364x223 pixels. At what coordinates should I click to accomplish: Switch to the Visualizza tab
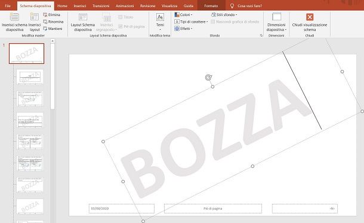point(169,6)
